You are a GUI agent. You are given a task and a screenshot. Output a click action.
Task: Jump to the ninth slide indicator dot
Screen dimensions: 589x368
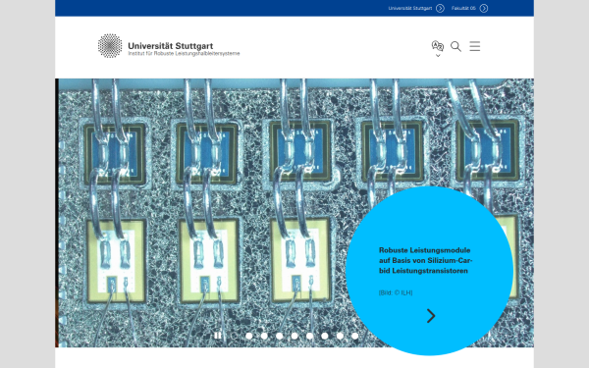tap(355, 336)
